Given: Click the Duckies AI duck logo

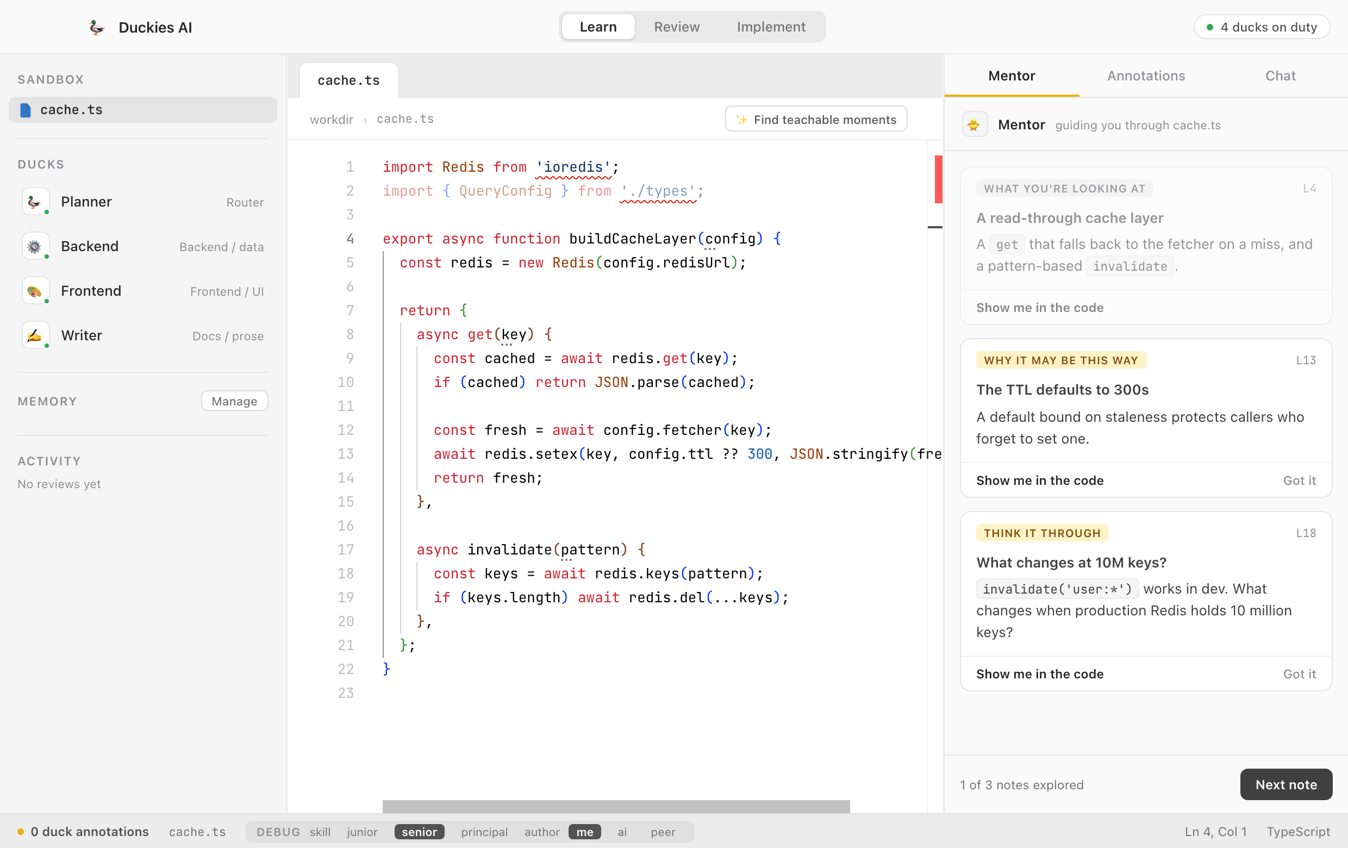Looking at the screenshot, I should click(96, 27).
